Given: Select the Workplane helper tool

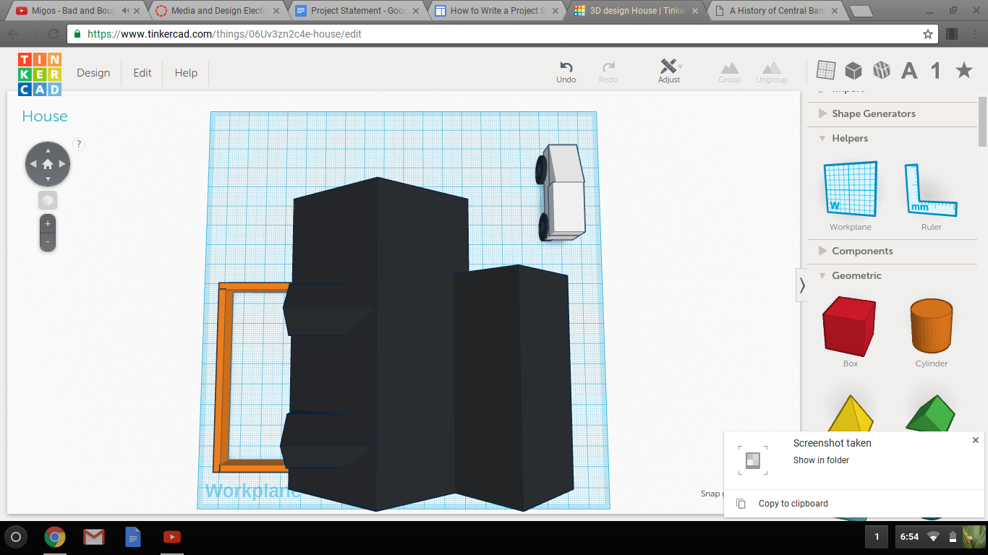Looking at the screenshot, I should 851,190.
